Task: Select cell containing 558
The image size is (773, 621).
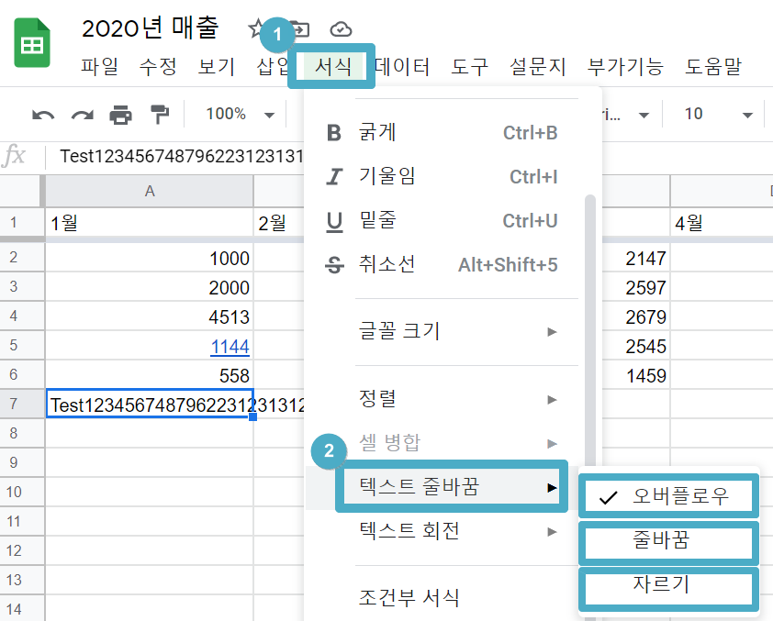Action: click(150, 375)
